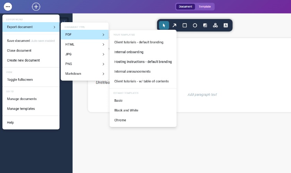This screenshot has width=291, height=173.
Task: Open Help from editor menu
Action: coord(31,122)
